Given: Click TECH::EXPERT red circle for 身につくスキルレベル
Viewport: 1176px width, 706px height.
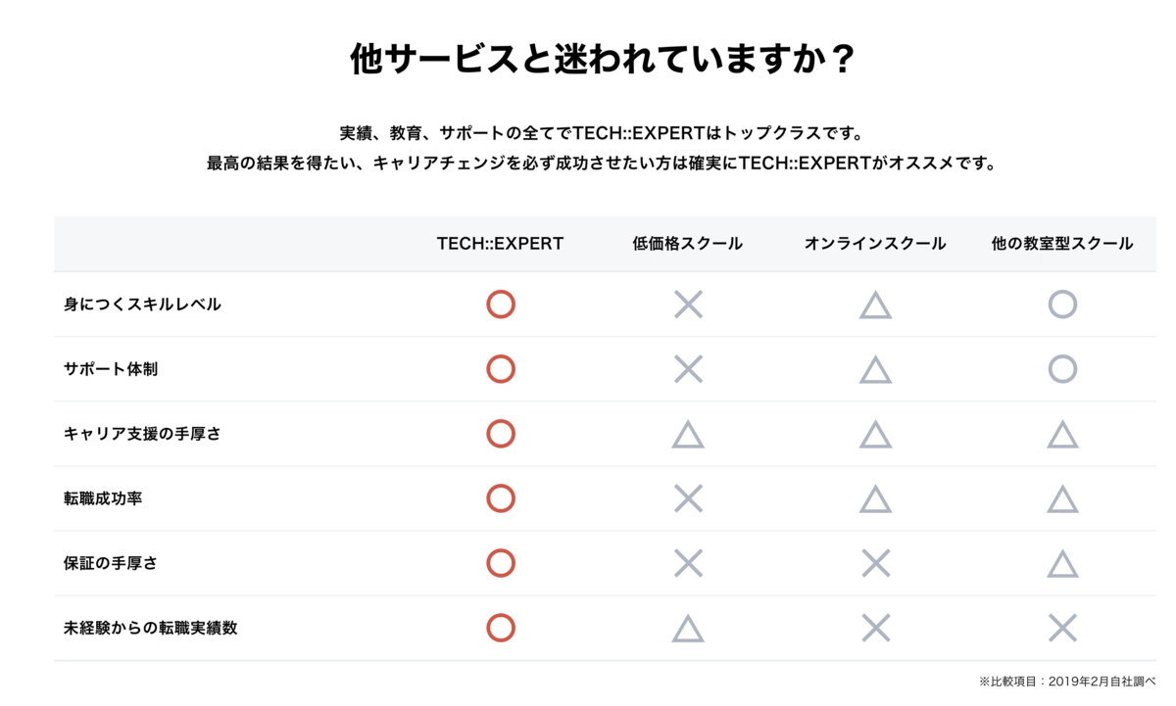Looking at the screenshot, I should (x=501, y=305).
